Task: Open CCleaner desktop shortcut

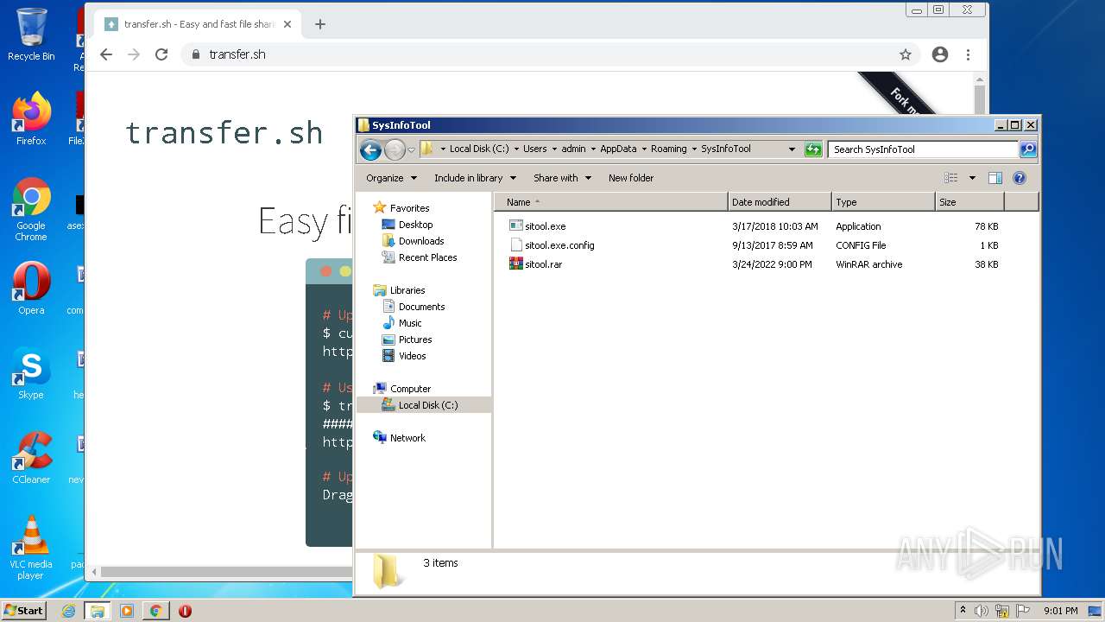Action: (31, 458)
